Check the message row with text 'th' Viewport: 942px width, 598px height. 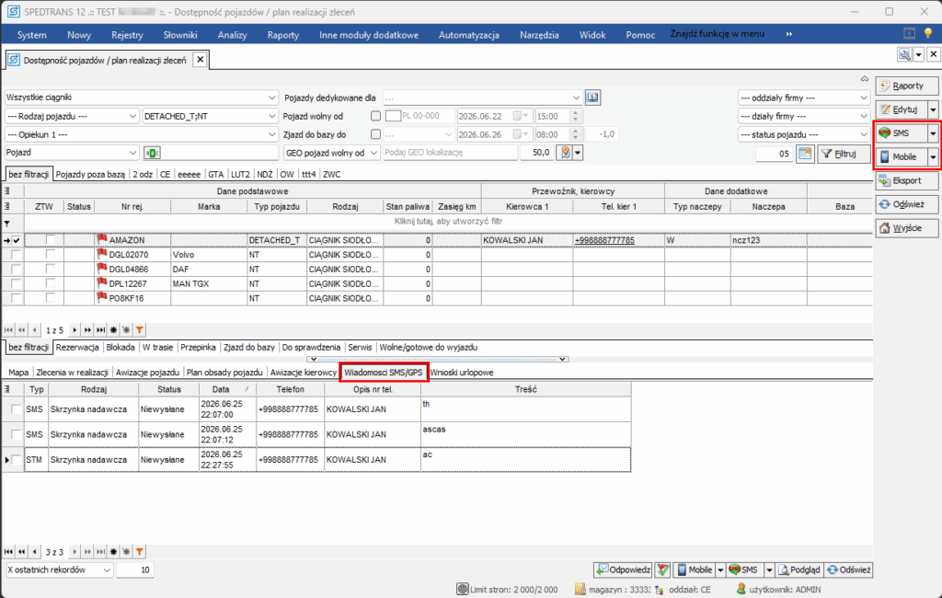click(16, 409)
